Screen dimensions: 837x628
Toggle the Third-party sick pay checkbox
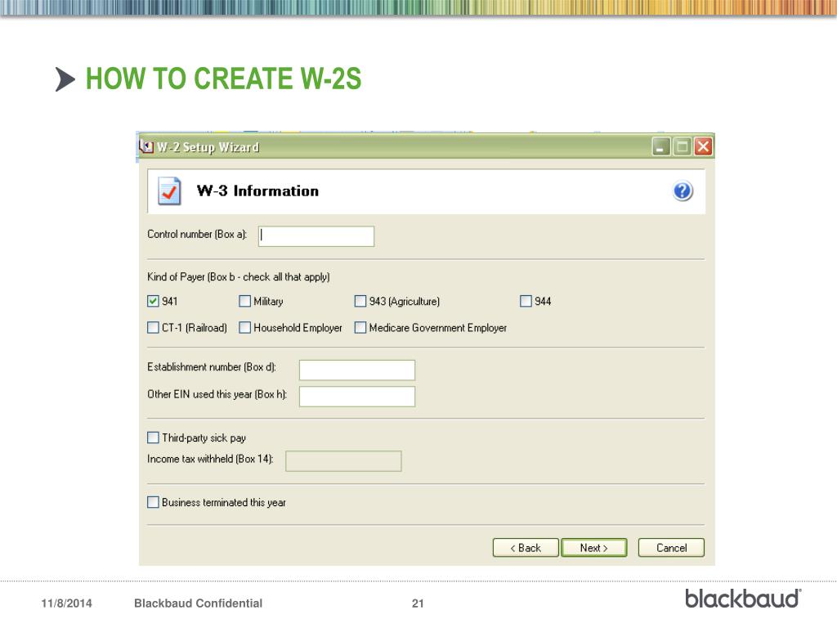pyautogui.click(x=153, y=437)
